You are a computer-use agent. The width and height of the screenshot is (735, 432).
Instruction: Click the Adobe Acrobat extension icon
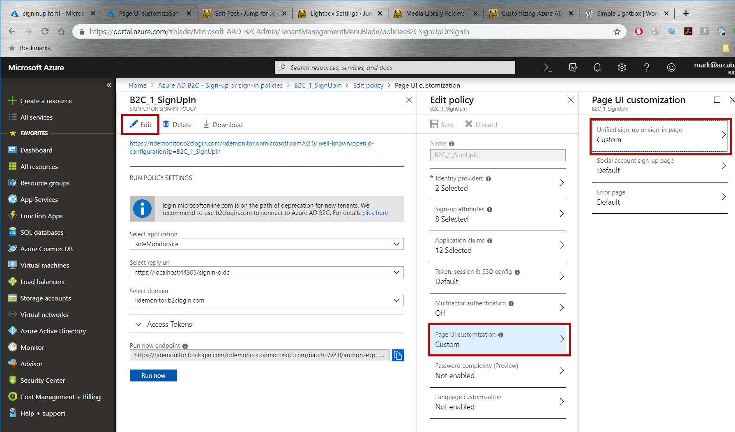click(688, 31)
